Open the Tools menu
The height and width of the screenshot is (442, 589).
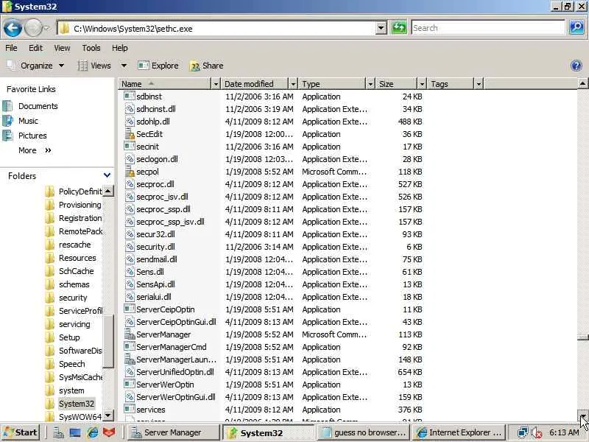tap(91, 48)
